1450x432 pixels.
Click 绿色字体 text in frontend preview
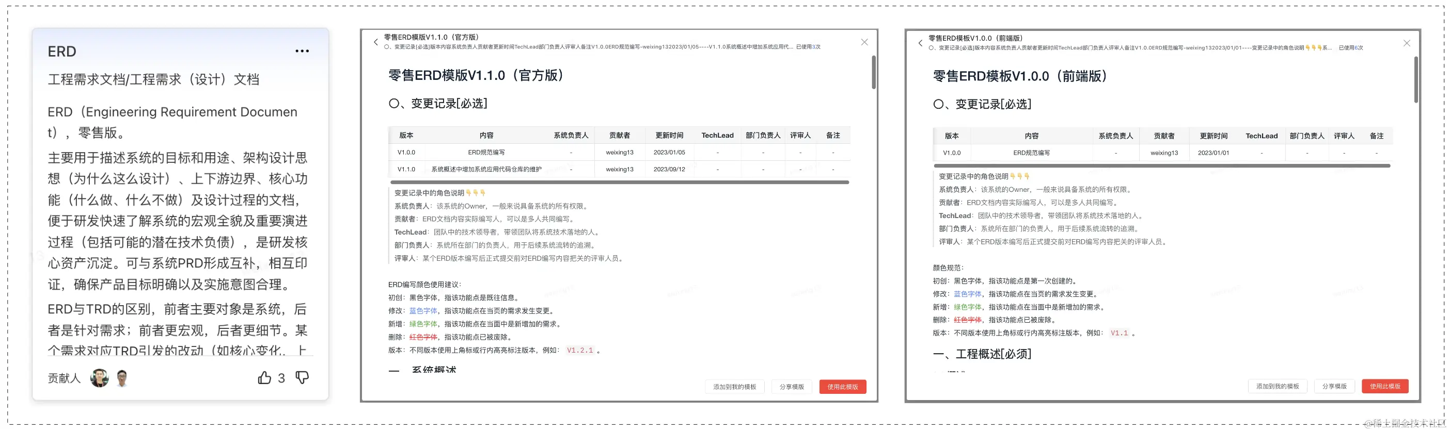click(968, 307)
